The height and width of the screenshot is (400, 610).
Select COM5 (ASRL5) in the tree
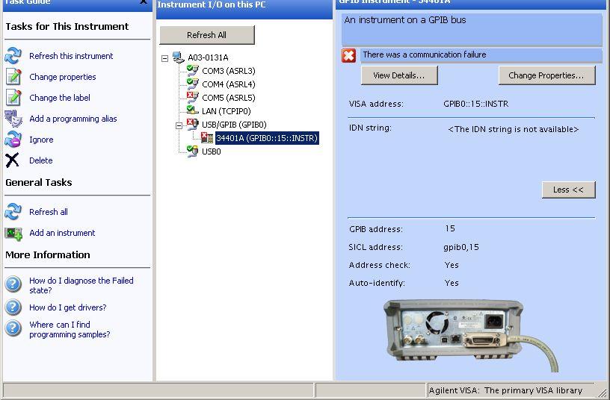(229, 98)
